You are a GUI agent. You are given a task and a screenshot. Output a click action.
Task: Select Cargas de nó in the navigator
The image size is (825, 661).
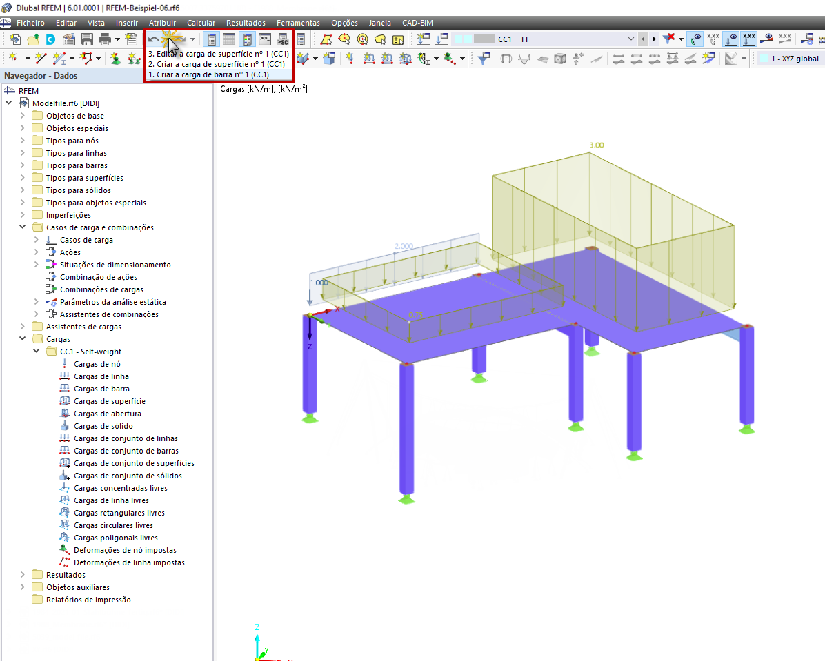point(97,364)
